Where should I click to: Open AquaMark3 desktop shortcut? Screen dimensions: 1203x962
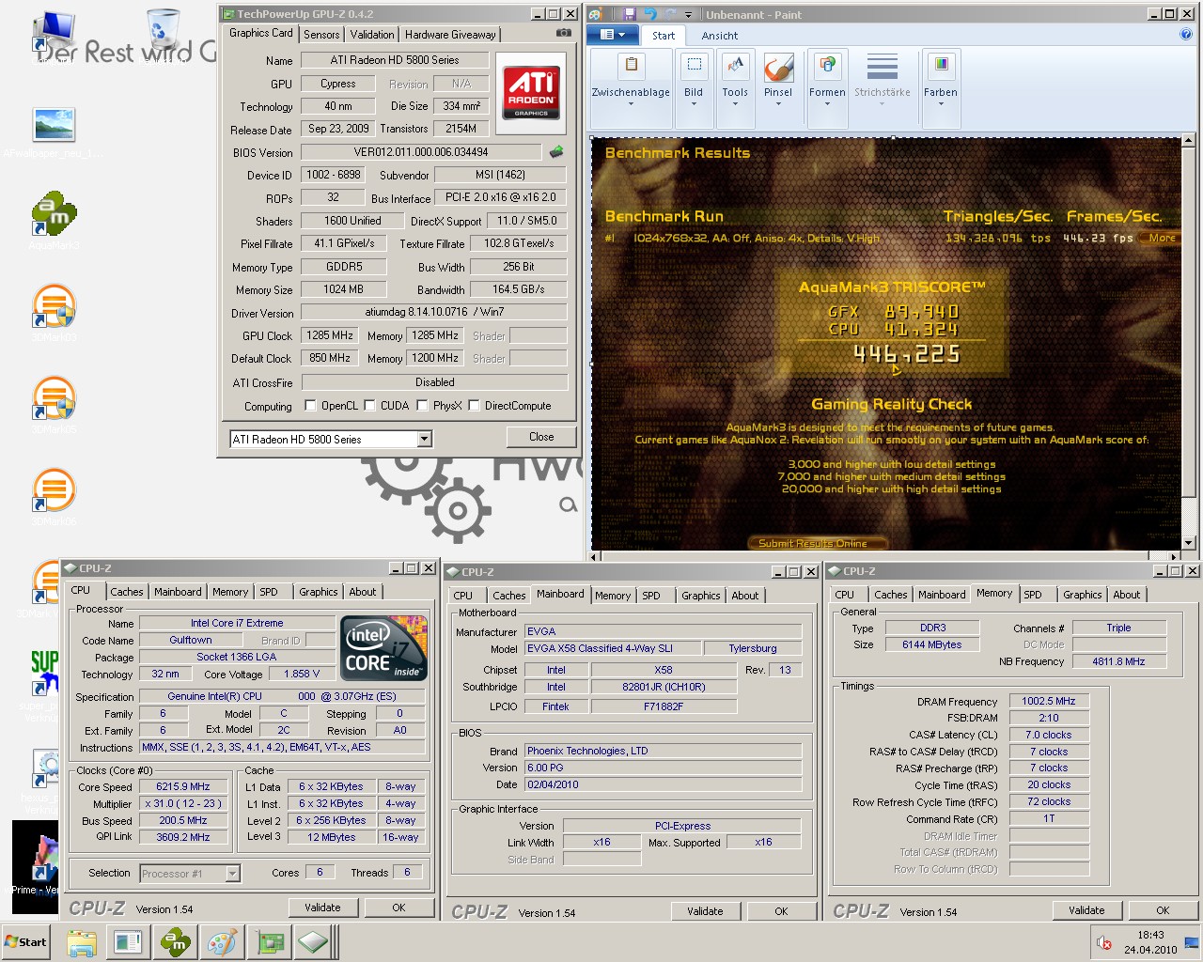[x=54, y=220]
